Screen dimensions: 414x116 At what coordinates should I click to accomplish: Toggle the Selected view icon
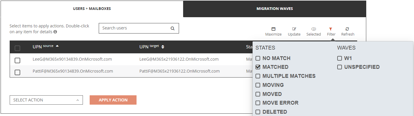pos(314,29)
